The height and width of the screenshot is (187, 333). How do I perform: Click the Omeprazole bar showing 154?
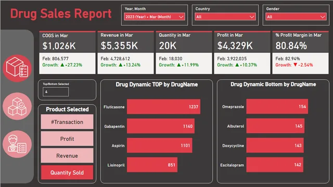pos(277,106)
